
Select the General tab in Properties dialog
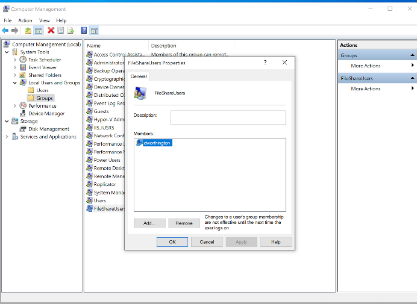coord(139,76)
